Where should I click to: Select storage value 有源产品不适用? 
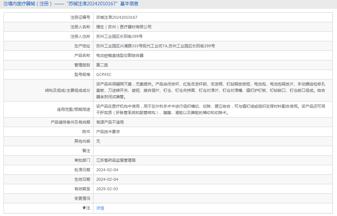click(110, 122)
